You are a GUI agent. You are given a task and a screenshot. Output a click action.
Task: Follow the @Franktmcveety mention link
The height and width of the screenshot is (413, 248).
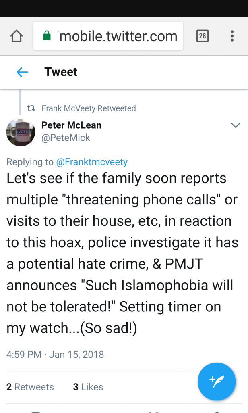pyautogui.click(x=92, y=162)
